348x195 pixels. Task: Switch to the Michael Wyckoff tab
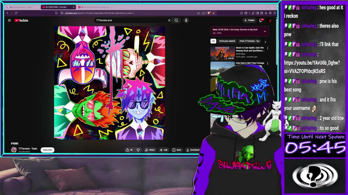[94, 7]
